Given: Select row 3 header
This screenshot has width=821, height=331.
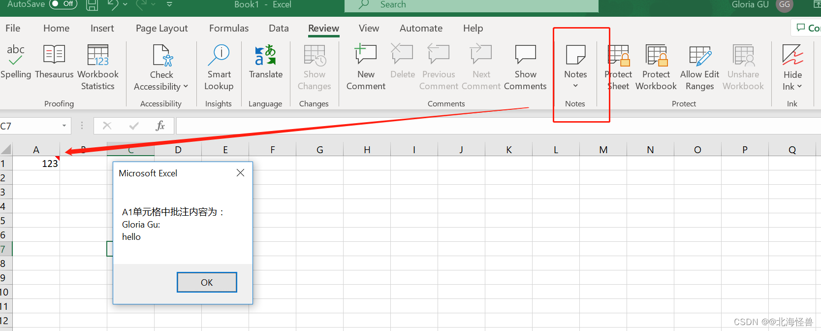Looking at the screenshot, I should click(5, 192).
